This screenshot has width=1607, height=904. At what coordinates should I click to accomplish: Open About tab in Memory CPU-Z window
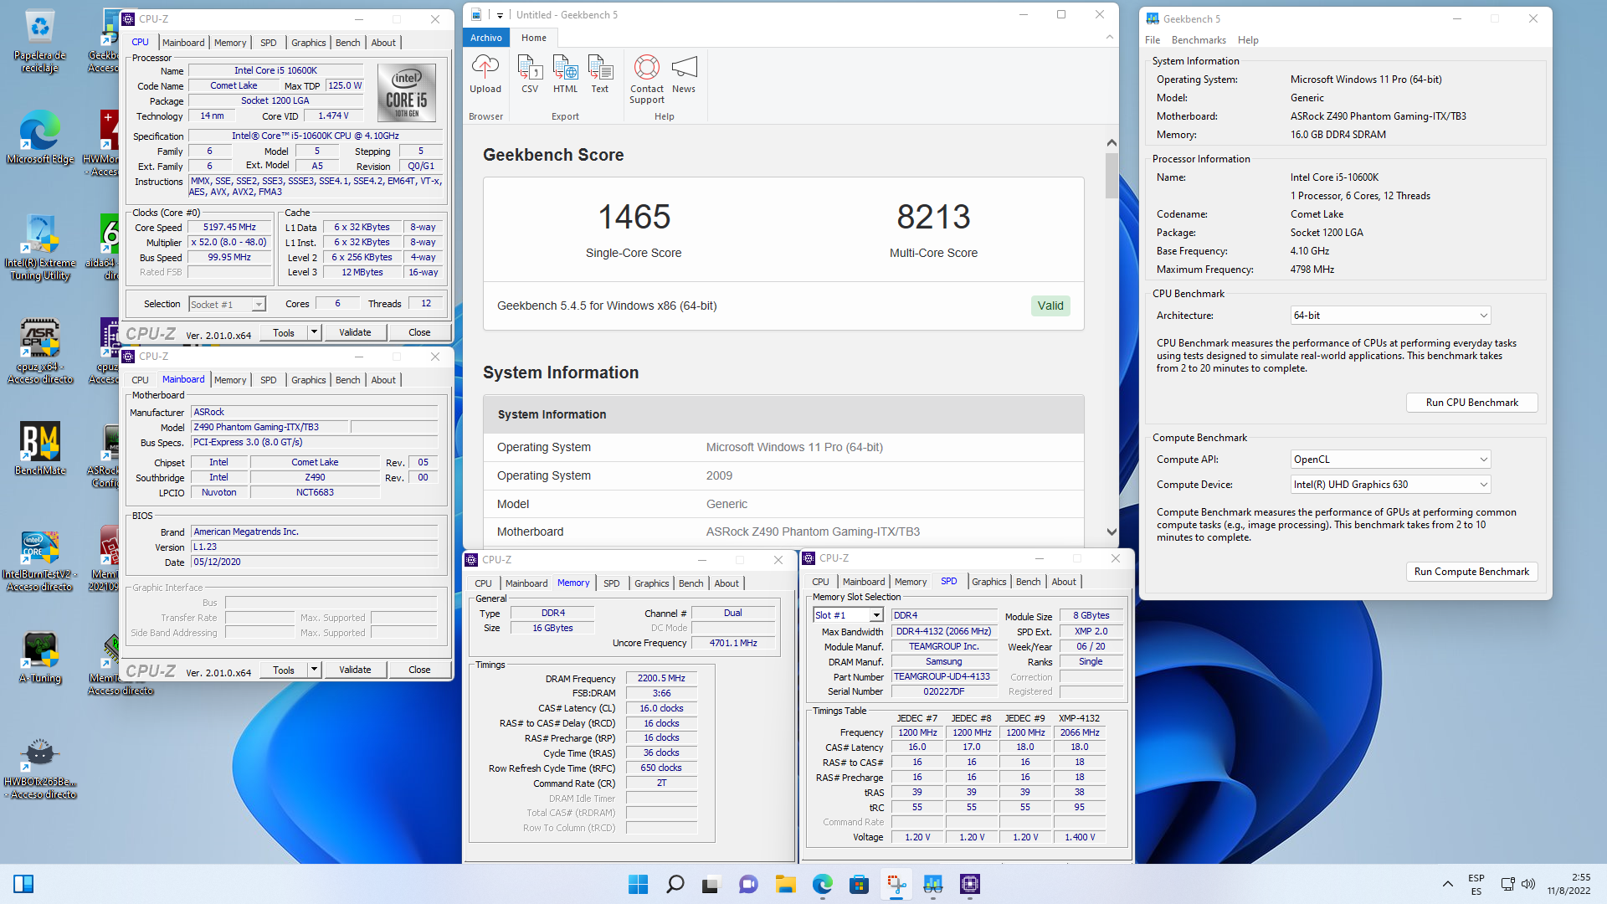[726, 583]
